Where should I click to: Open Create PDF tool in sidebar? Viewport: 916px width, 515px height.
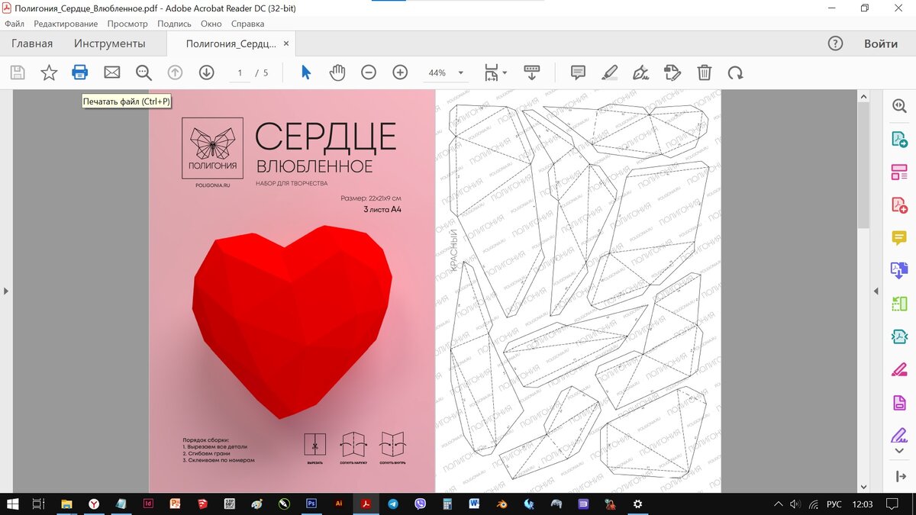point(899,205)
